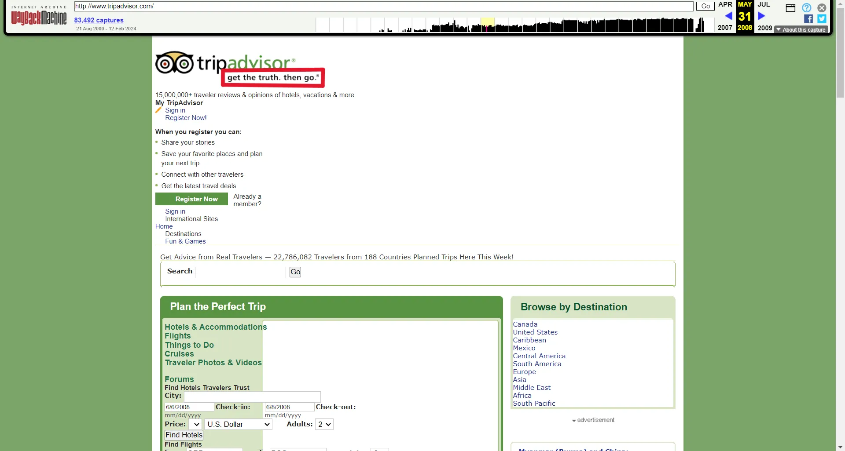
Task: Click International Sites text
Action: pyautogui.click(x=191, y=219)
